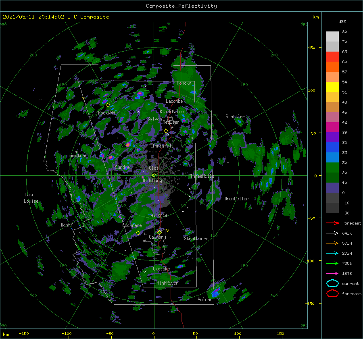Choose the magenta 18TS arrow icon
This screenshot has height=339, width=363.
[x=332, y=274]
